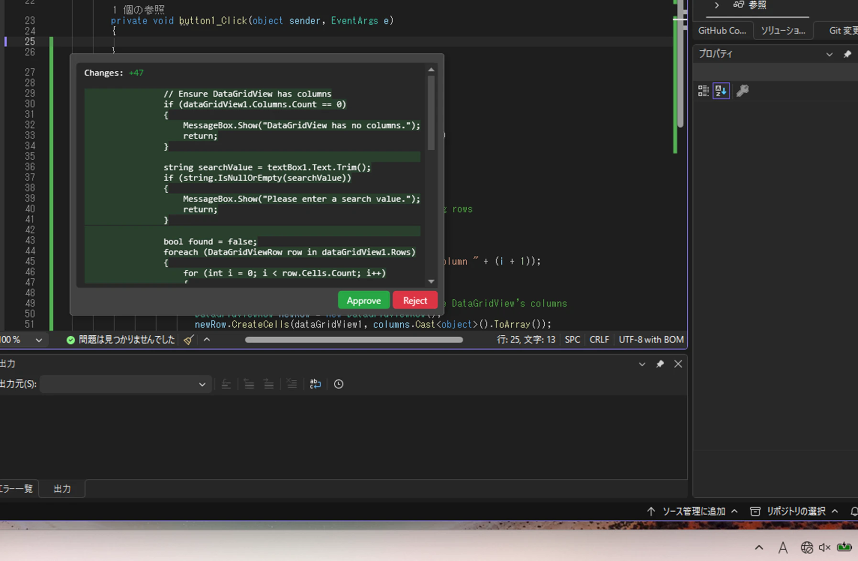
Task: Click the horizontal editor scrollbar
Action: [354, 340]
